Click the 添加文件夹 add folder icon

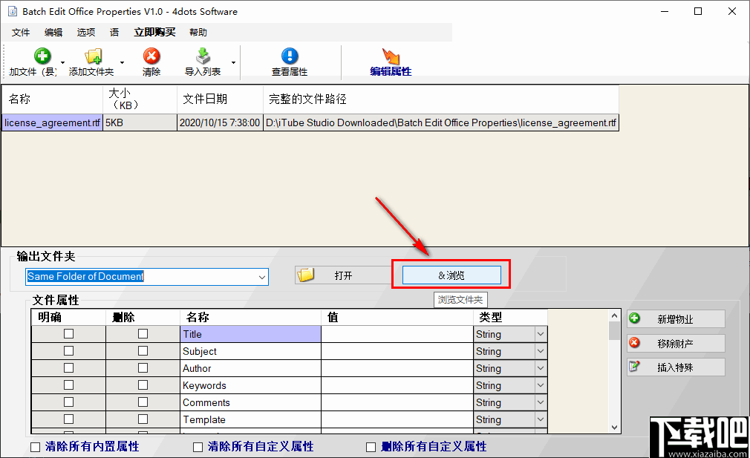pos(94,55)
